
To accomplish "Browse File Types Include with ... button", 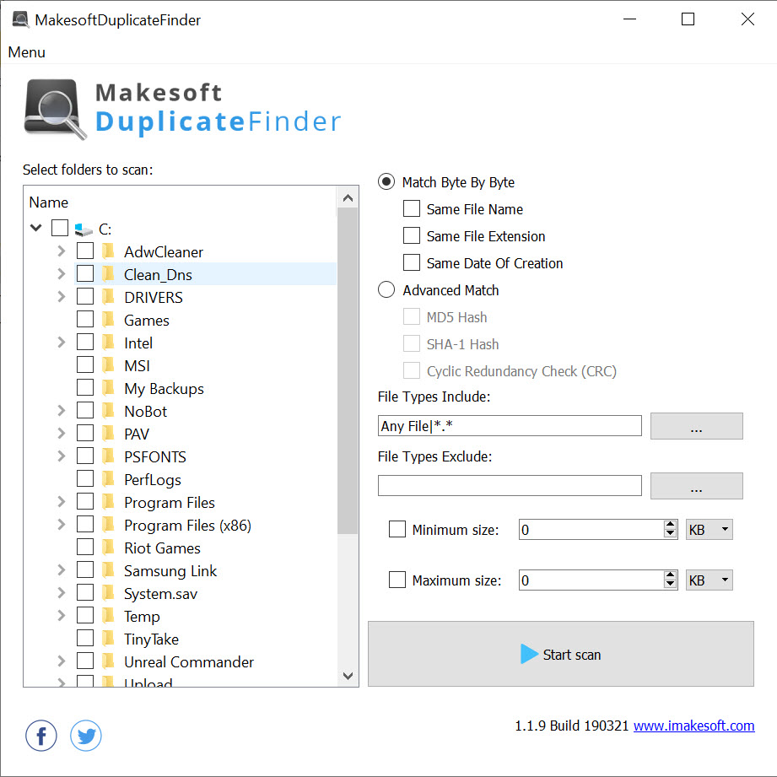I will click(x=697, y=426).
